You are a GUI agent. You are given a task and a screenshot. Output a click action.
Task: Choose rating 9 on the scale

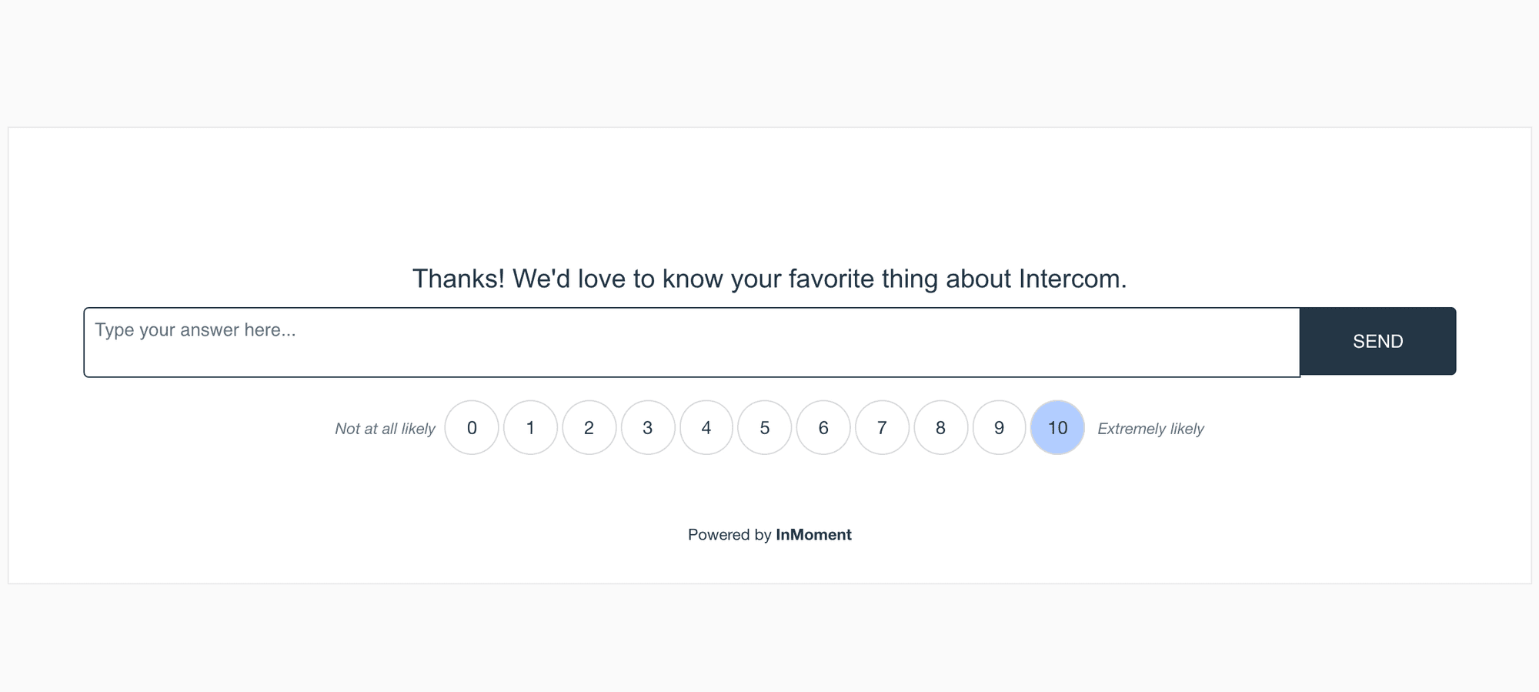pos(999,428)
